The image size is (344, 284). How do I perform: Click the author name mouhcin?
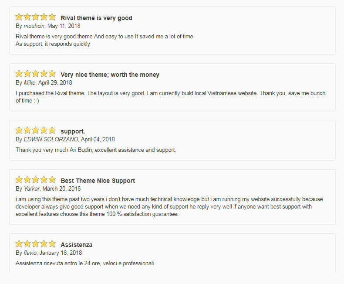[x=34, y=26]
